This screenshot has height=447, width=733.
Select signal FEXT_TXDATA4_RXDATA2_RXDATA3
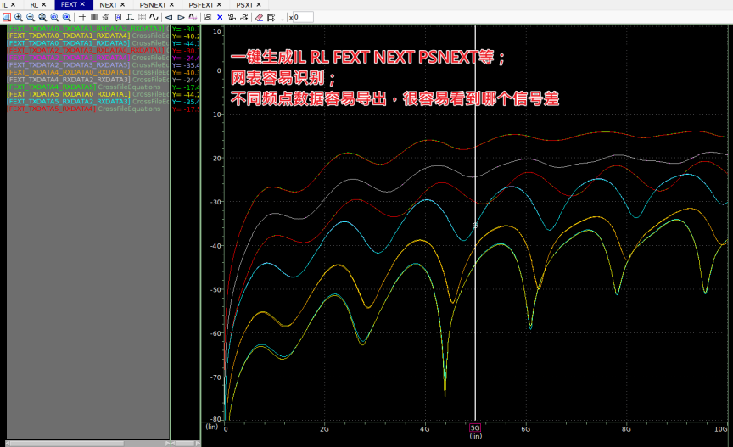click(x=70, y=80)
